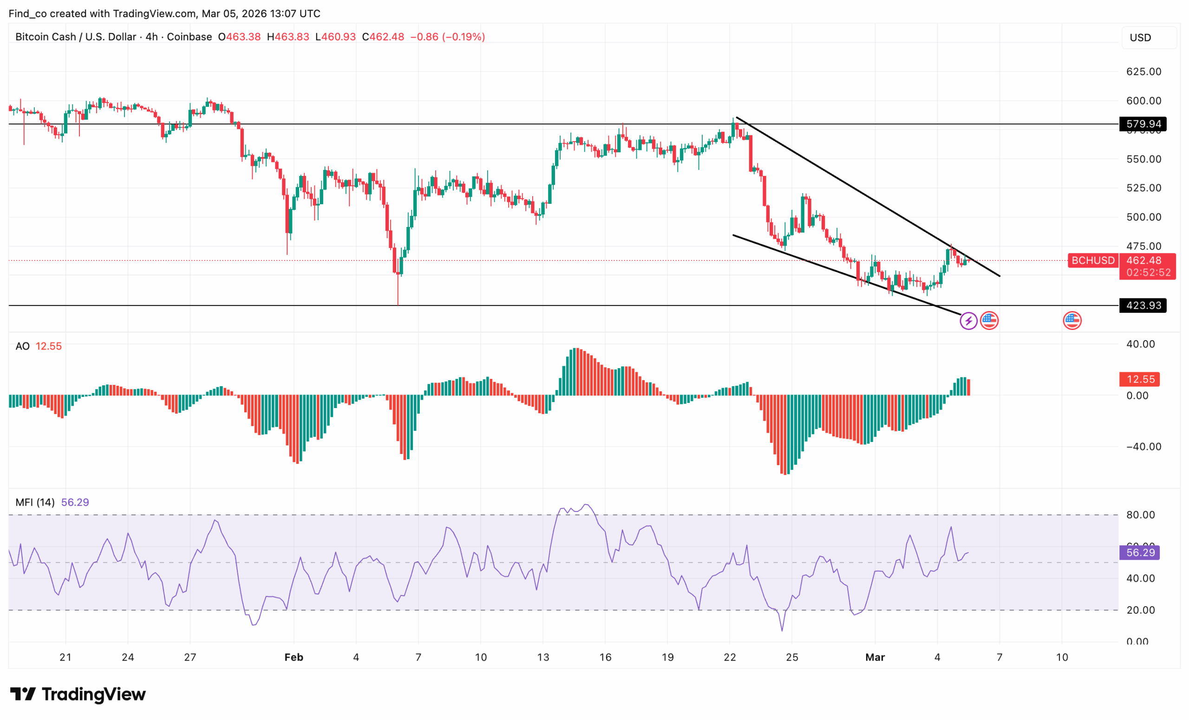Viewport: 1189px width, 720px height.
Task: Click the AO value 12.55 in legend
Action: coord(49,346)
